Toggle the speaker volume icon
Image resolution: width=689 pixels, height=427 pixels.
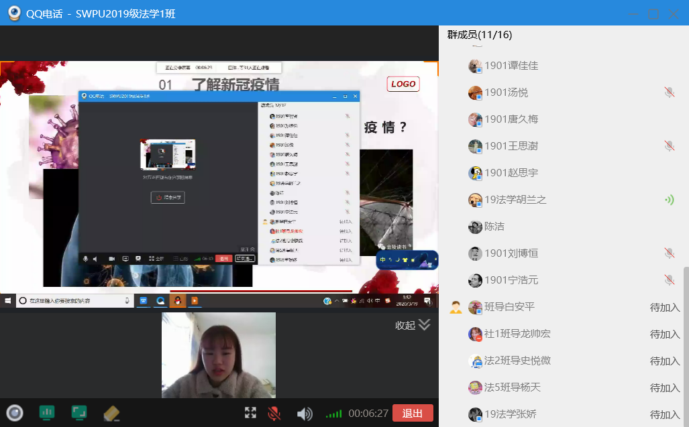pos(305,414)
